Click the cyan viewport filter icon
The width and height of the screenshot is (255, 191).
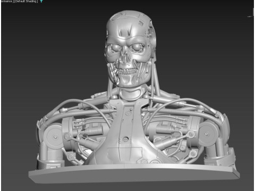(41, 1)
